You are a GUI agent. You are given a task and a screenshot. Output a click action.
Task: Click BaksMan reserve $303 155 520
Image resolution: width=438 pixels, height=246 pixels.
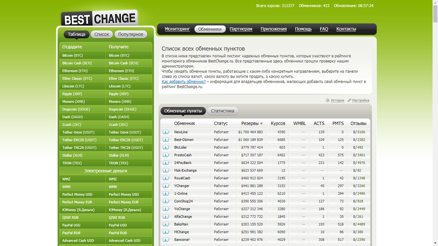coord(252,224)
